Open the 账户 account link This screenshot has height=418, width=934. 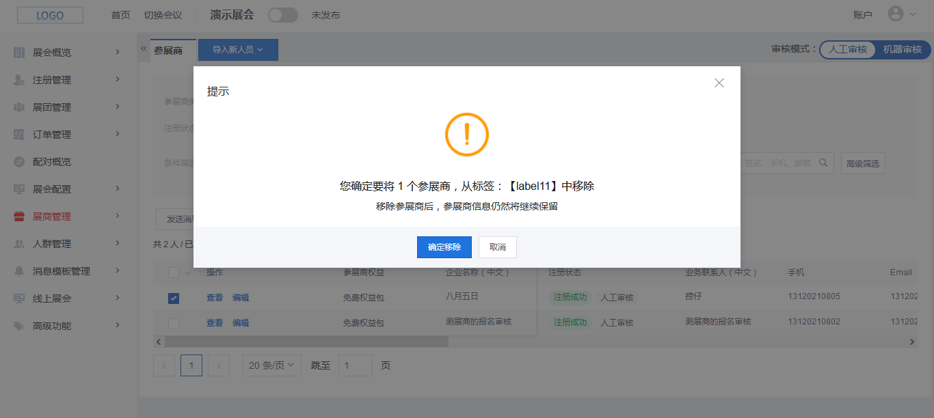pyautogui.click(x=863, y=15)
